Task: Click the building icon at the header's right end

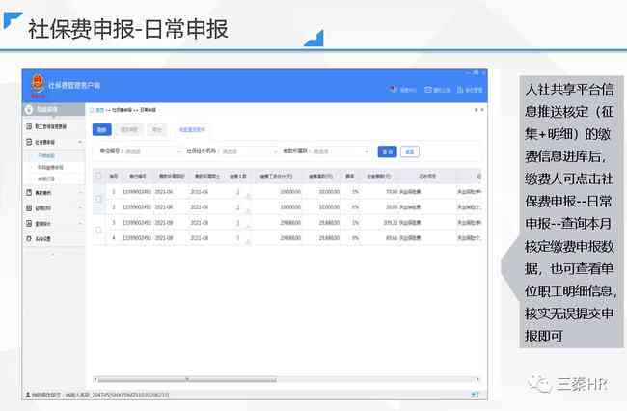Action: pos(460,90)
